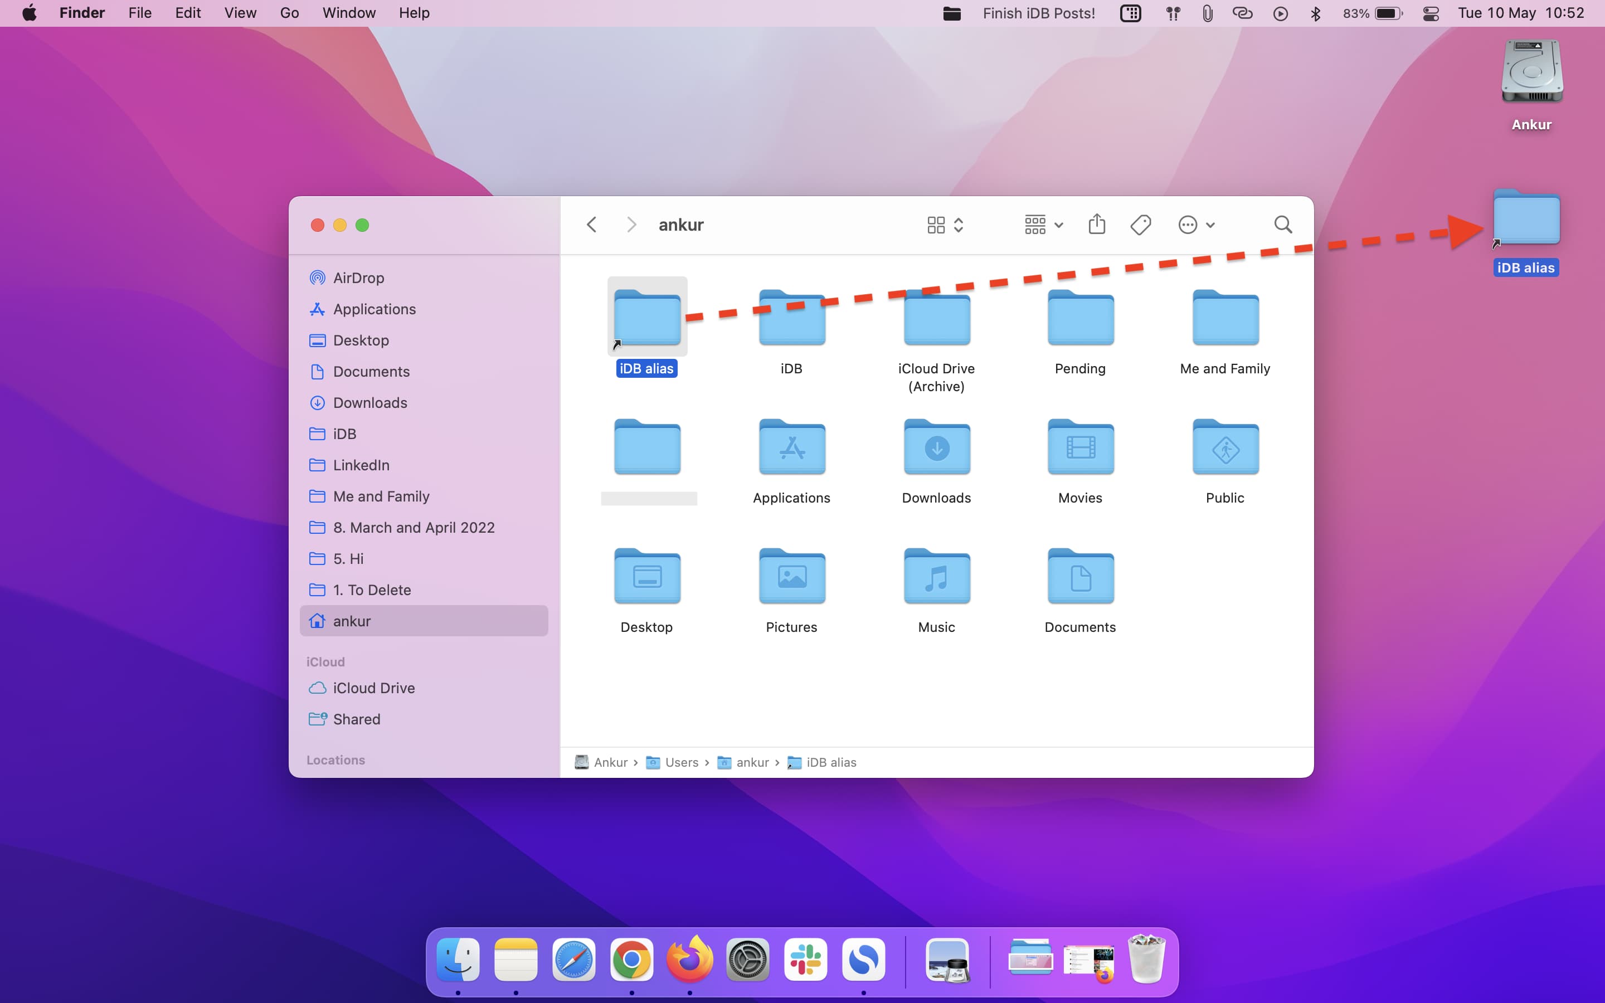
Task: Go back with the left chevron
Action: coord(592,225)
